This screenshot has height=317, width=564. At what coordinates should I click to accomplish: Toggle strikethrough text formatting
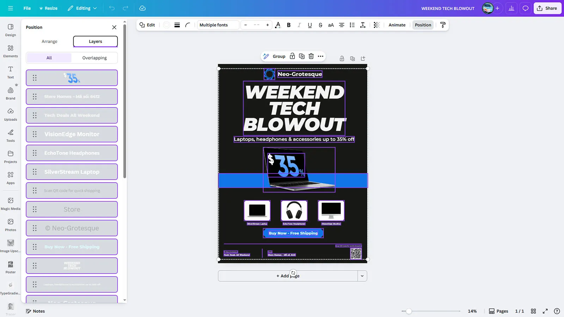(x=320, y=25)
